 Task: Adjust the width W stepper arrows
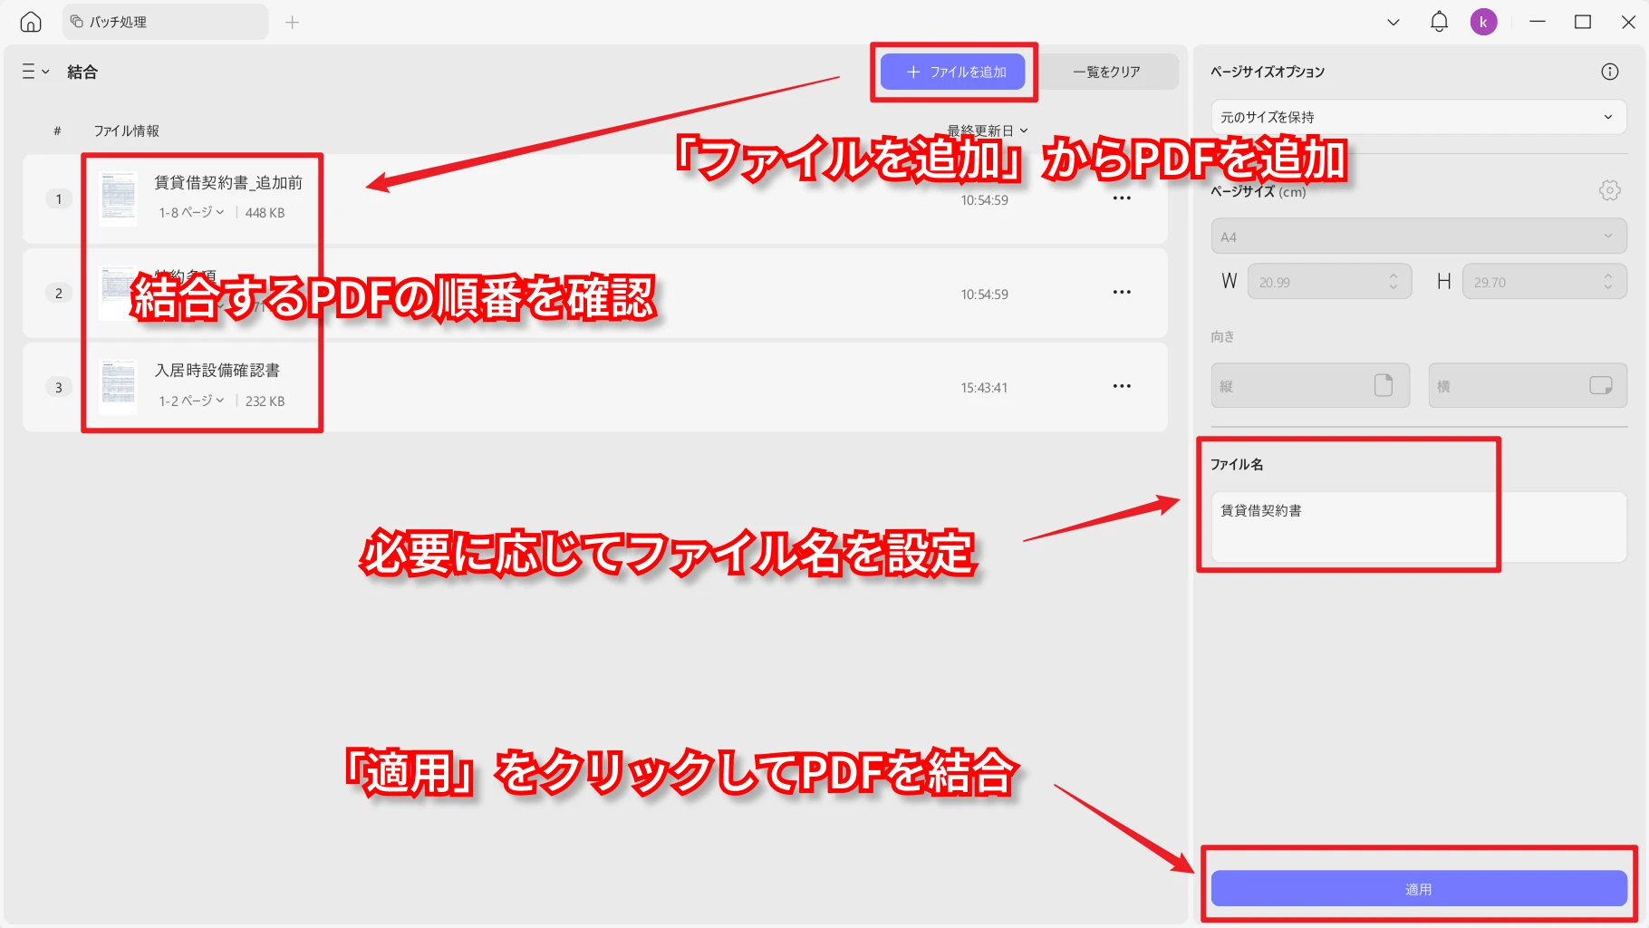coord(1393,282)
